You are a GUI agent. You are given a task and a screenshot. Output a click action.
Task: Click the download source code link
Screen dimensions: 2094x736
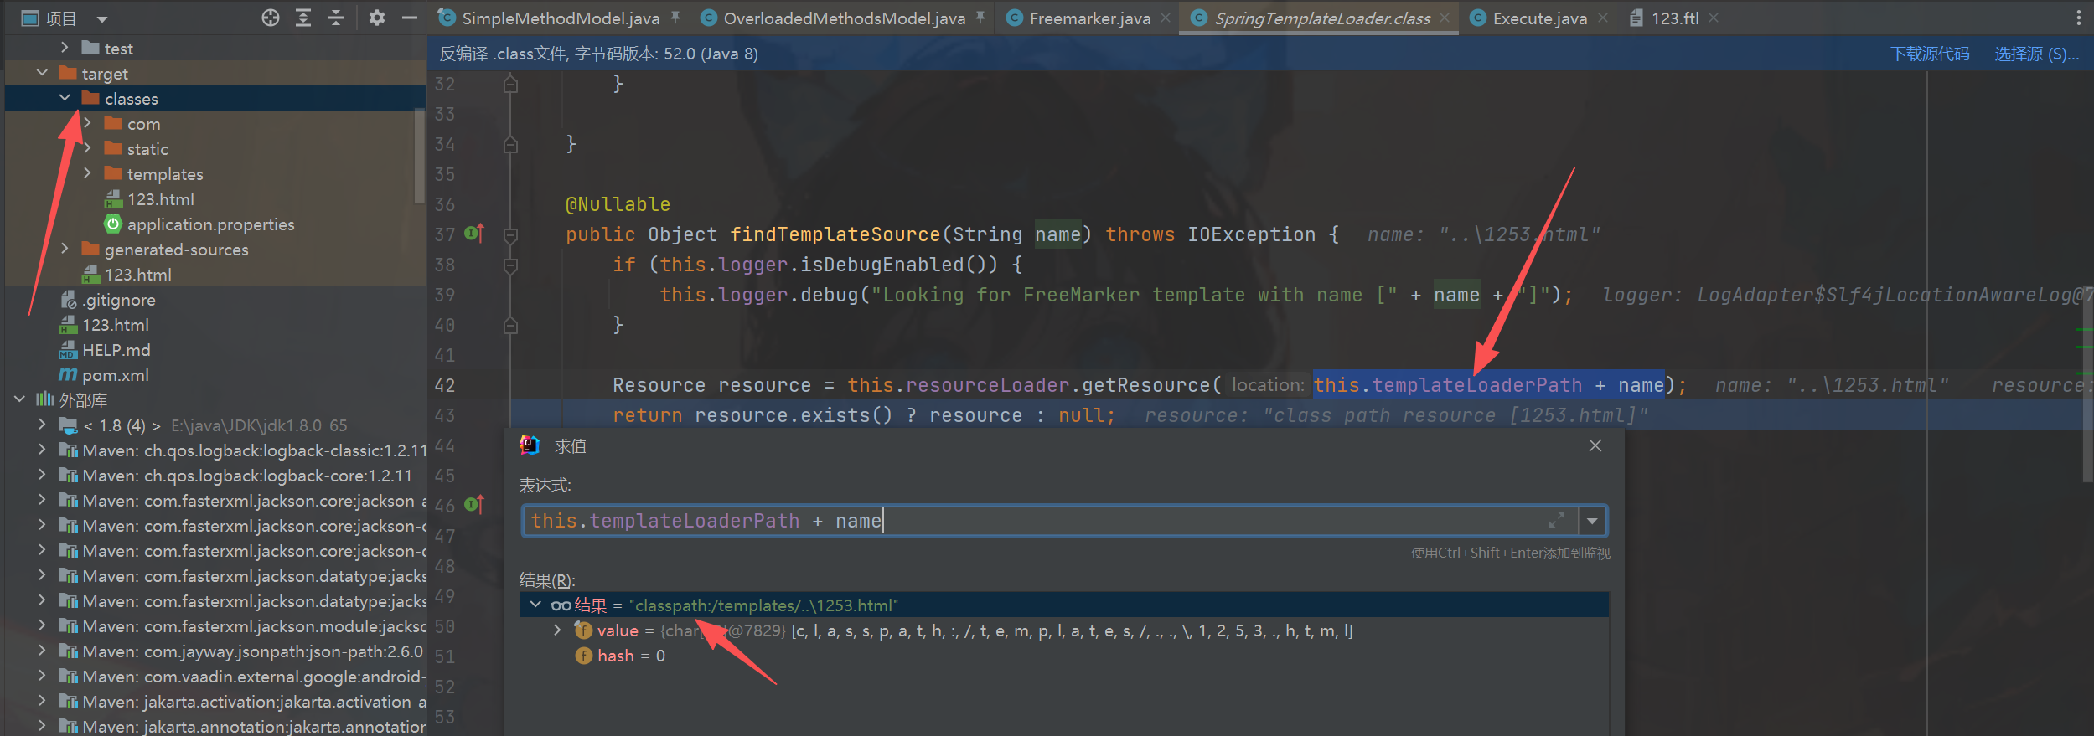pyautogui.click(x=1929, y=54)
